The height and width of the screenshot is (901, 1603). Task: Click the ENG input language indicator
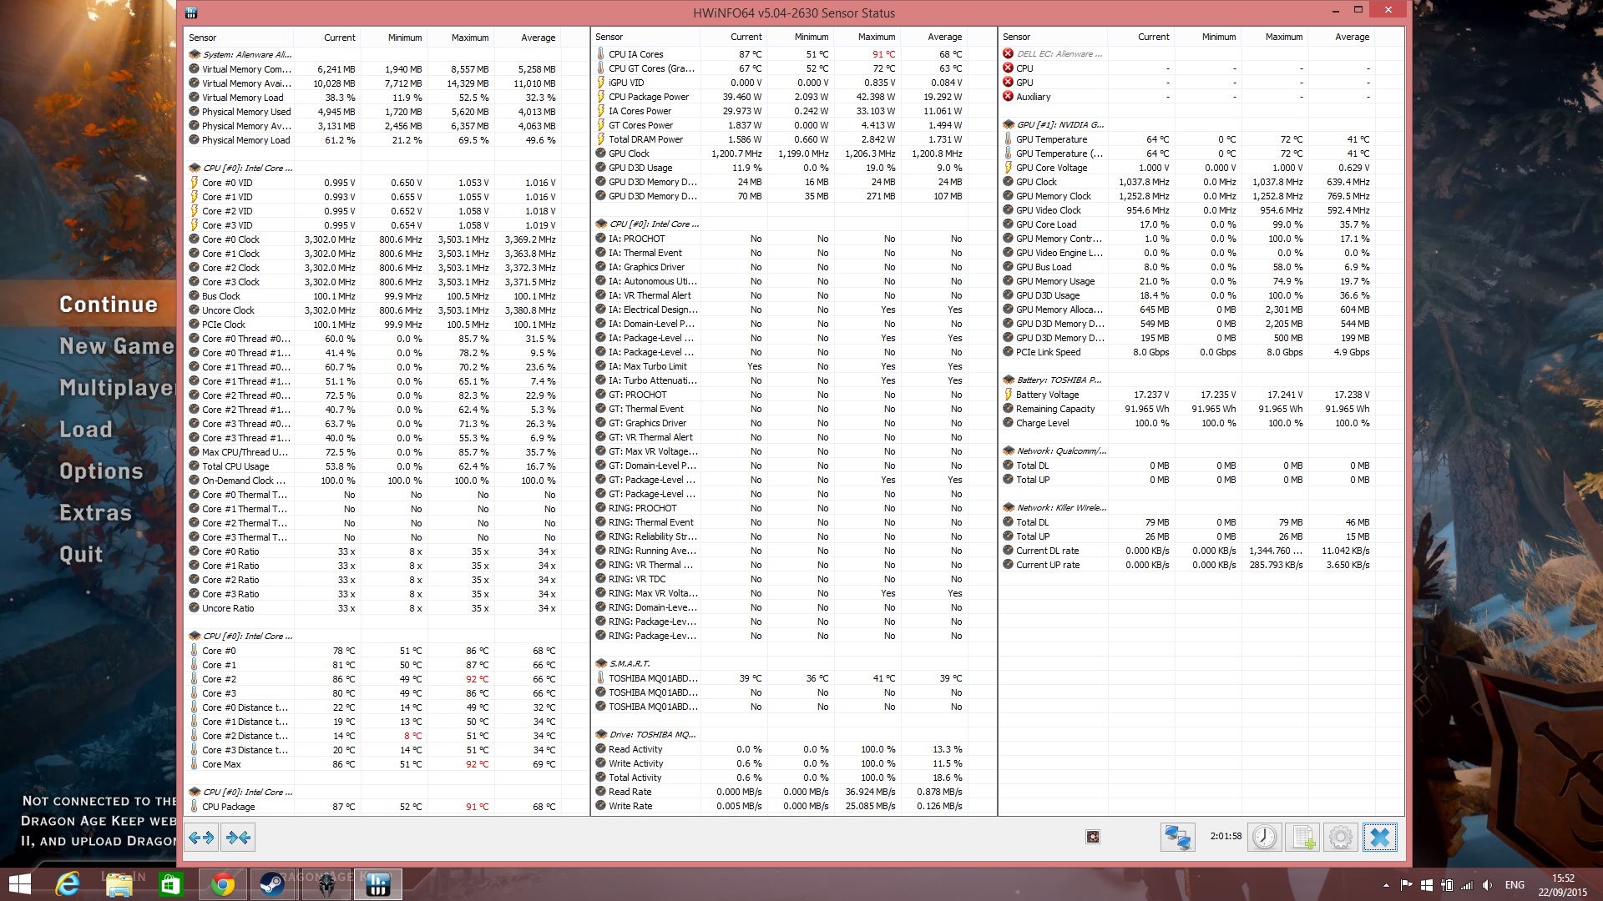click(1515, 885)
